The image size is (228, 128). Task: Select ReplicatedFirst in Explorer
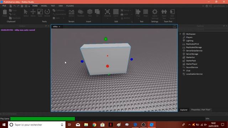click(192, 44)
